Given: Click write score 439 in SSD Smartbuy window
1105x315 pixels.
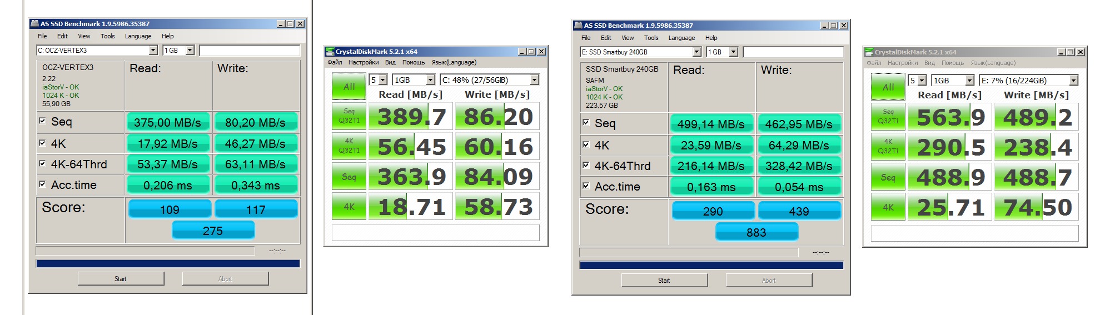Looking at the screenshot, I should [x=799, y=211].
